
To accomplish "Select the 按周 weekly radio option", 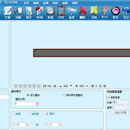I will tap(13, 114).
